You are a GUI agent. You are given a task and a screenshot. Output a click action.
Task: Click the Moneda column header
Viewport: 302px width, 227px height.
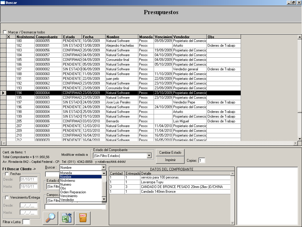coord(146,37)
